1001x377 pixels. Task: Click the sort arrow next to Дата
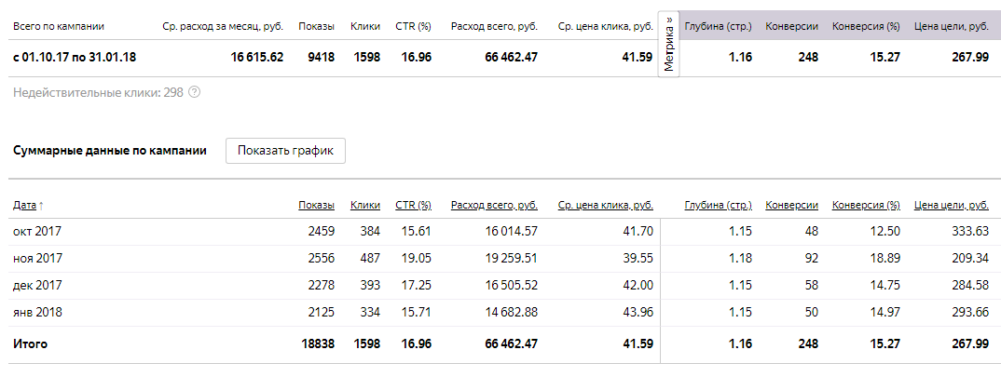41,206
